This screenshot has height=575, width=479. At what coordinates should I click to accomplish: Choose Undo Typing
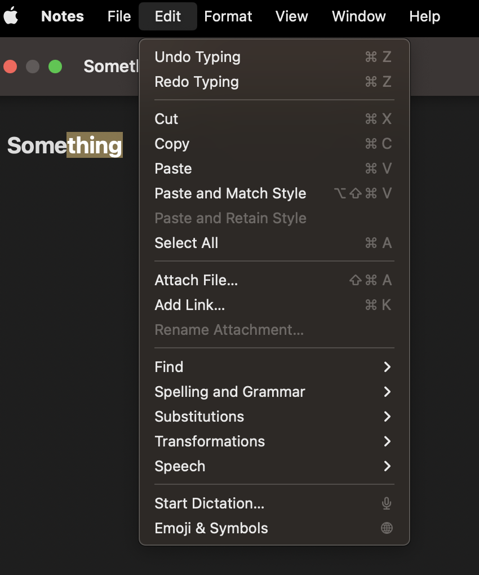pos(197,57)
